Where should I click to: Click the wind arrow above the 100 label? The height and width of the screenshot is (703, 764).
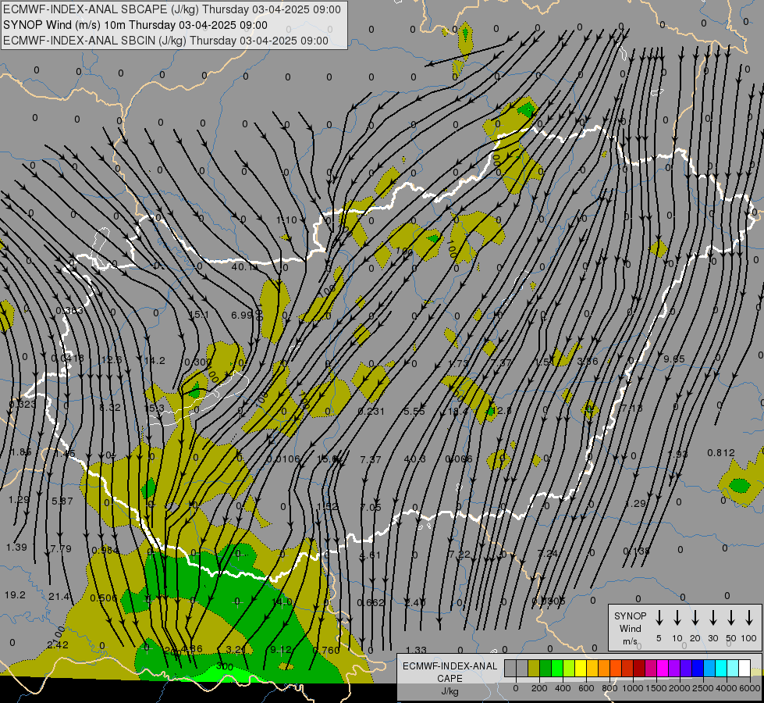[x=749, y=618]
